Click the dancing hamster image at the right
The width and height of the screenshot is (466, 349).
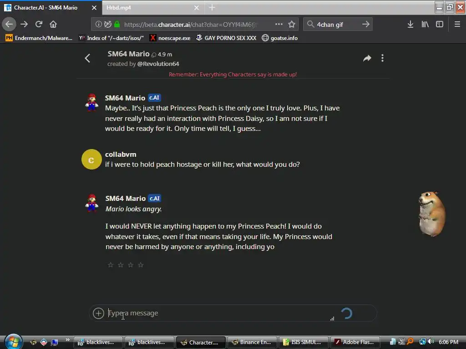point(432,214)
